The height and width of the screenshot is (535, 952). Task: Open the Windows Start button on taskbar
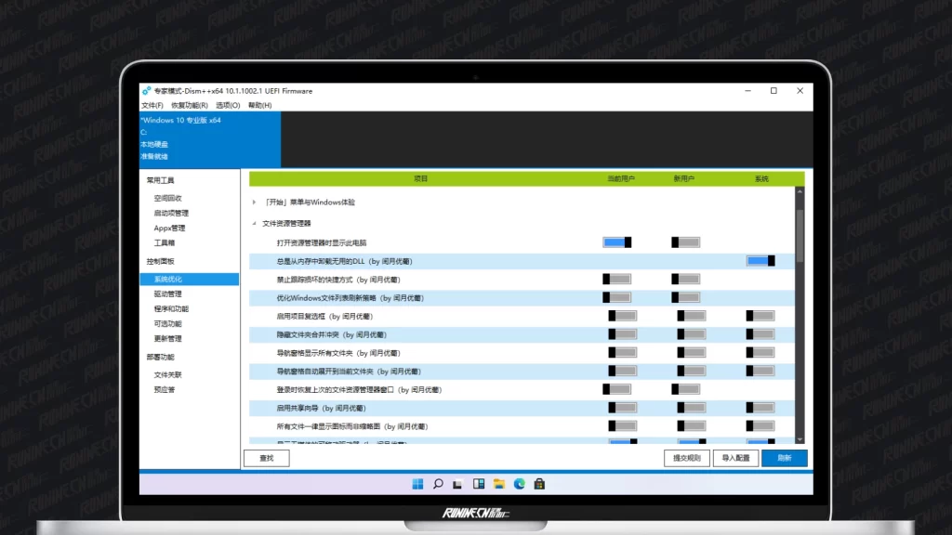417,484
